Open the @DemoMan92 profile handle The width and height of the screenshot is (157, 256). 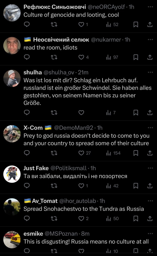[74, 128]
